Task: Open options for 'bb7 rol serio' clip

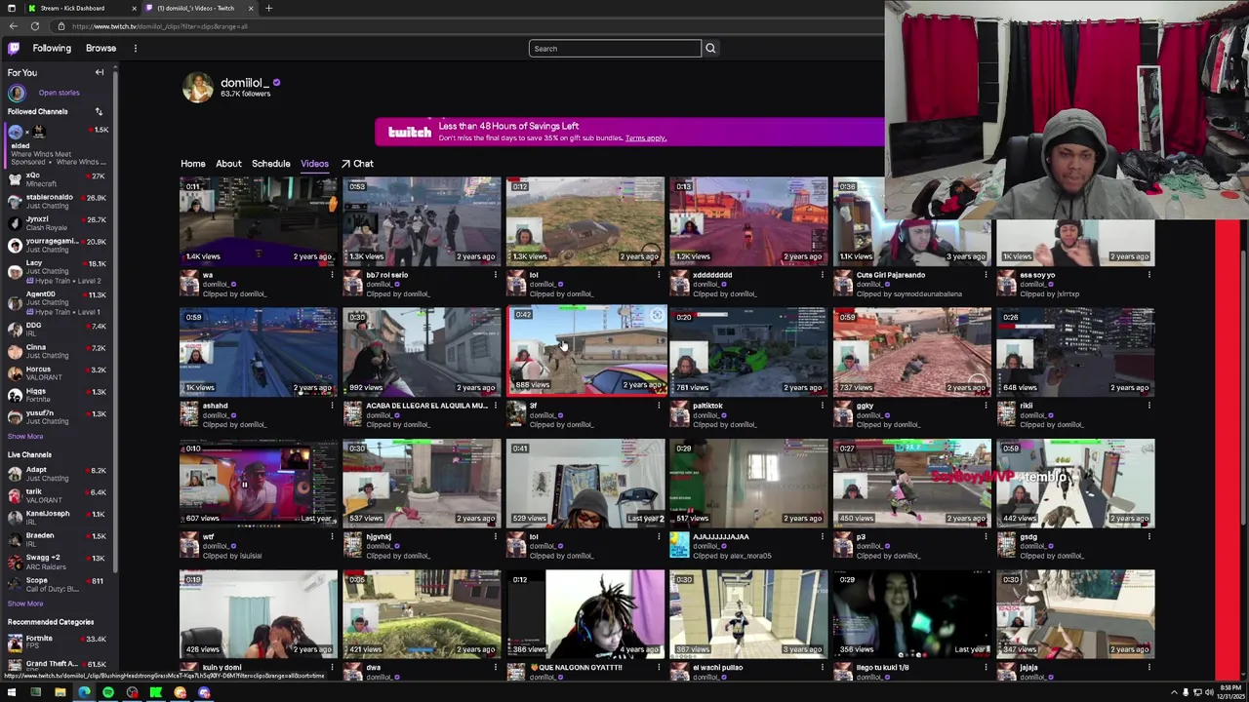Action: pyautogui.click(x=495, y=275)
